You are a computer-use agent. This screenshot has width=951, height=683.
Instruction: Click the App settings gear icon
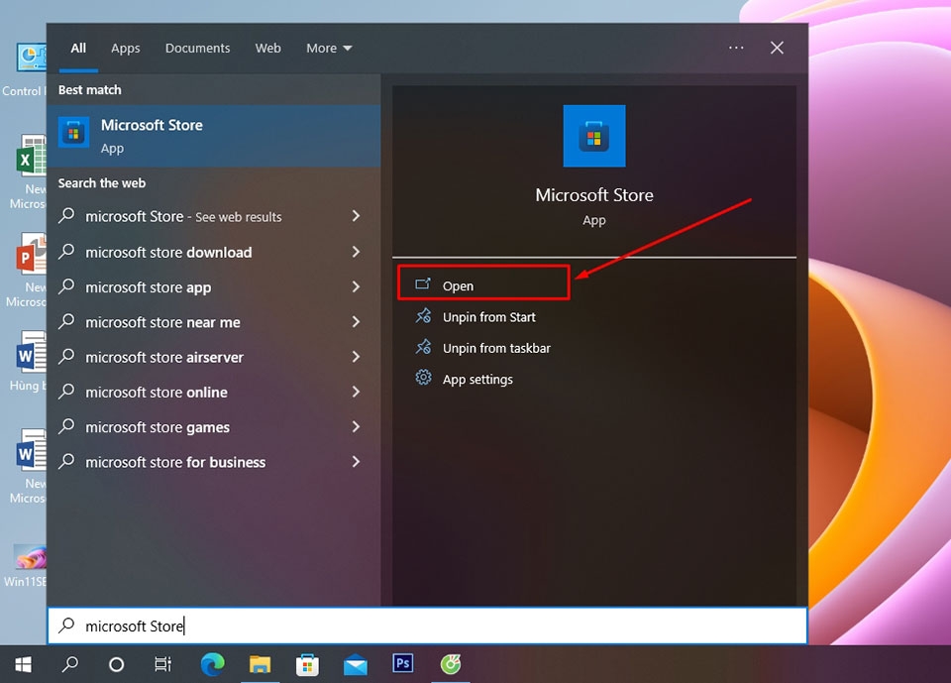click(x=424, y=379)
